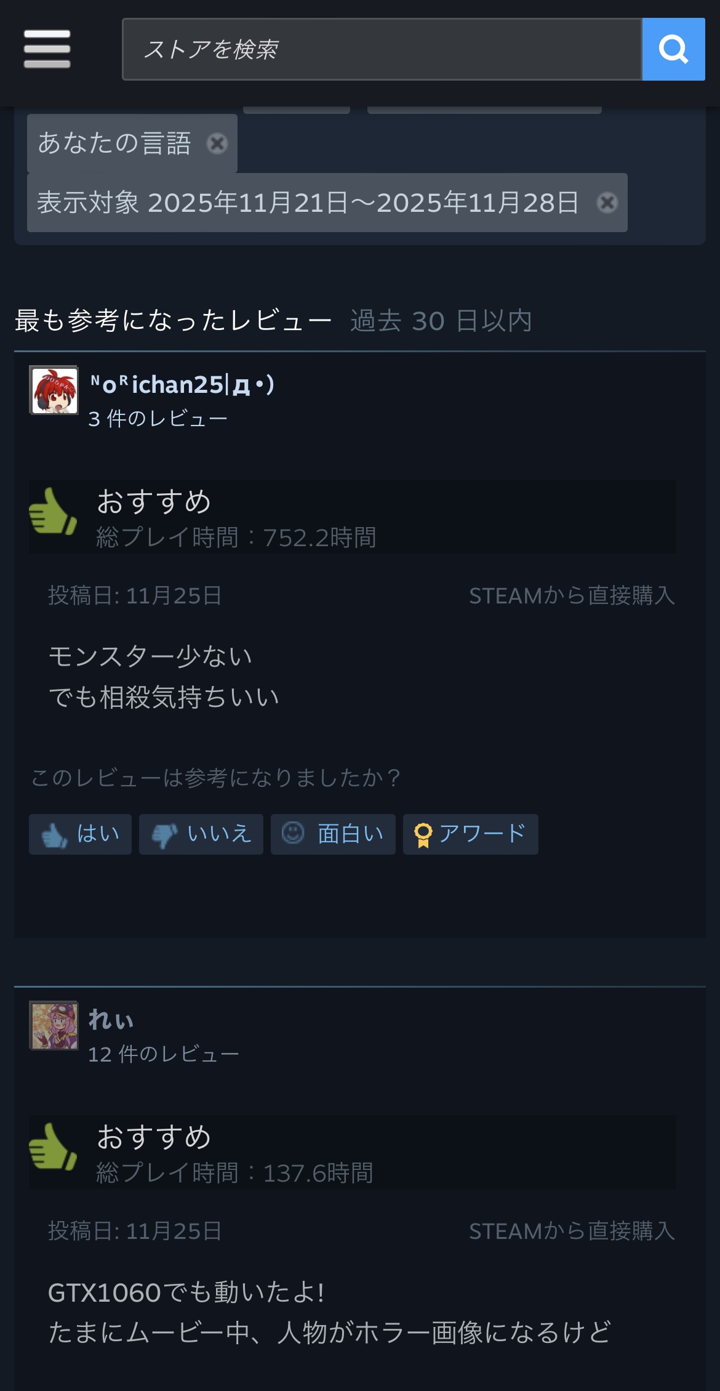This screenshot has height=1391, width=720.
Task: Open れぃ's avatar
Action: [x=54, y=1025]
